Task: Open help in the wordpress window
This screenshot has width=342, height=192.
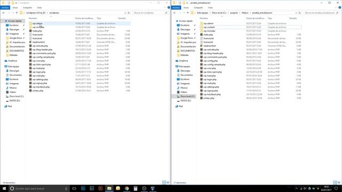Action: click(x=169, y=7)
